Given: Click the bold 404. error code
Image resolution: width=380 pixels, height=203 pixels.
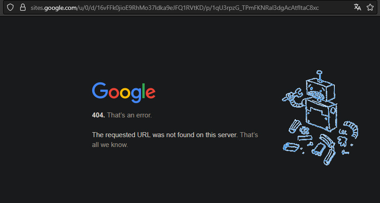Looking at the screenshot, I should pos(98,115).
